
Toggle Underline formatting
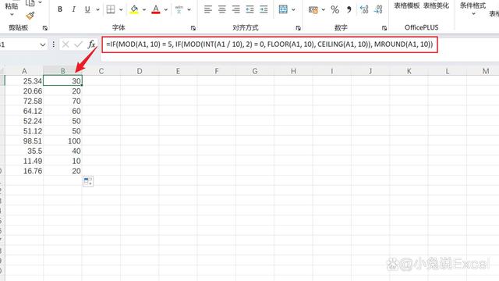coord(87,9)
